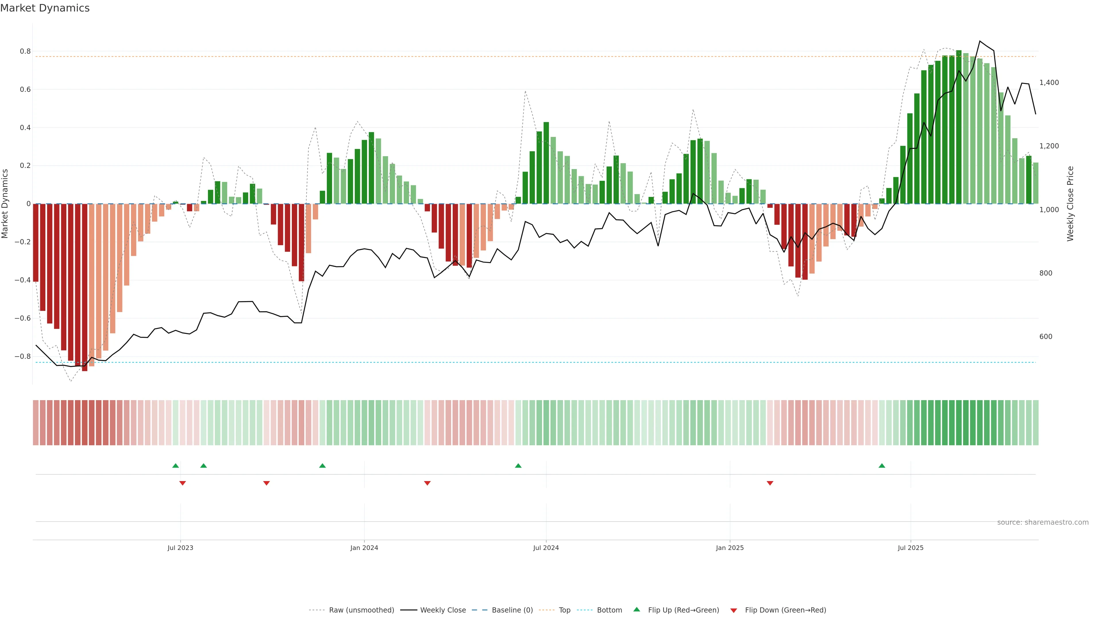Click the leftmost green flip-up marker
Viewport: 1103px width, 620px height.
(x=176, y=466)
